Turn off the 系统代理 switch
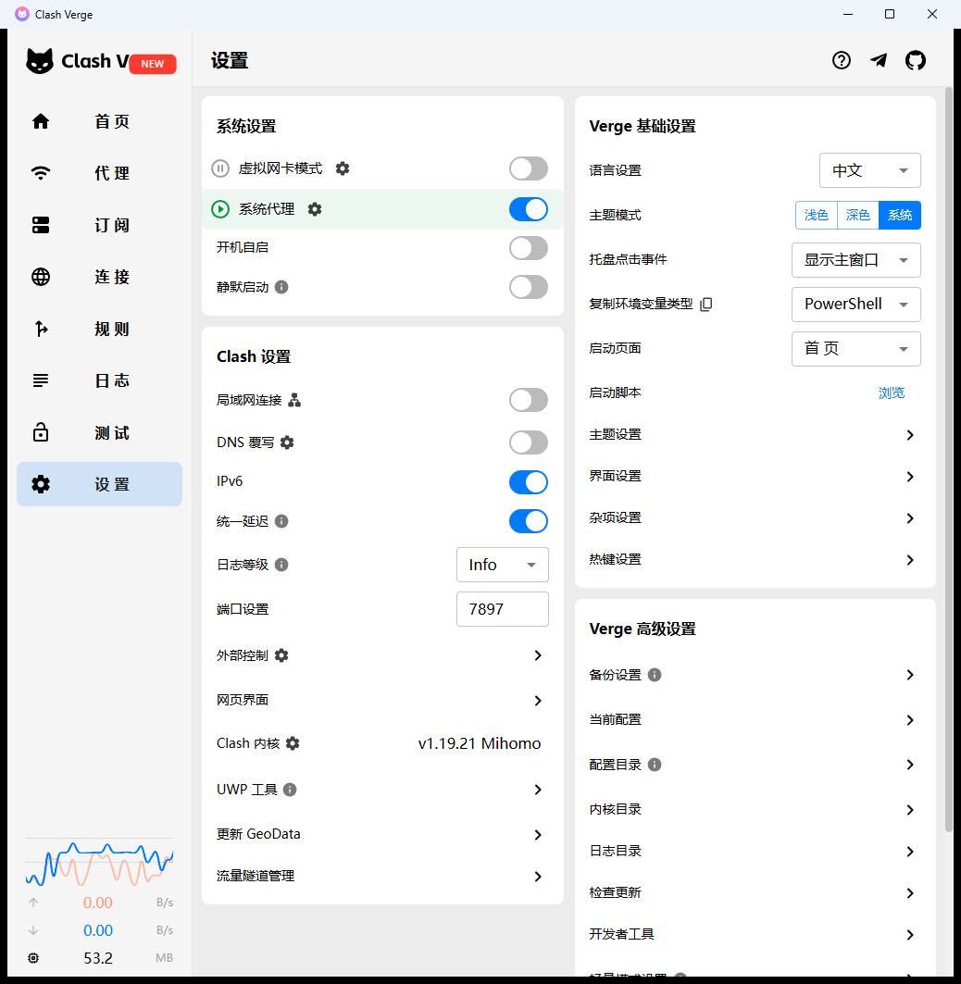 click(529, 209)
